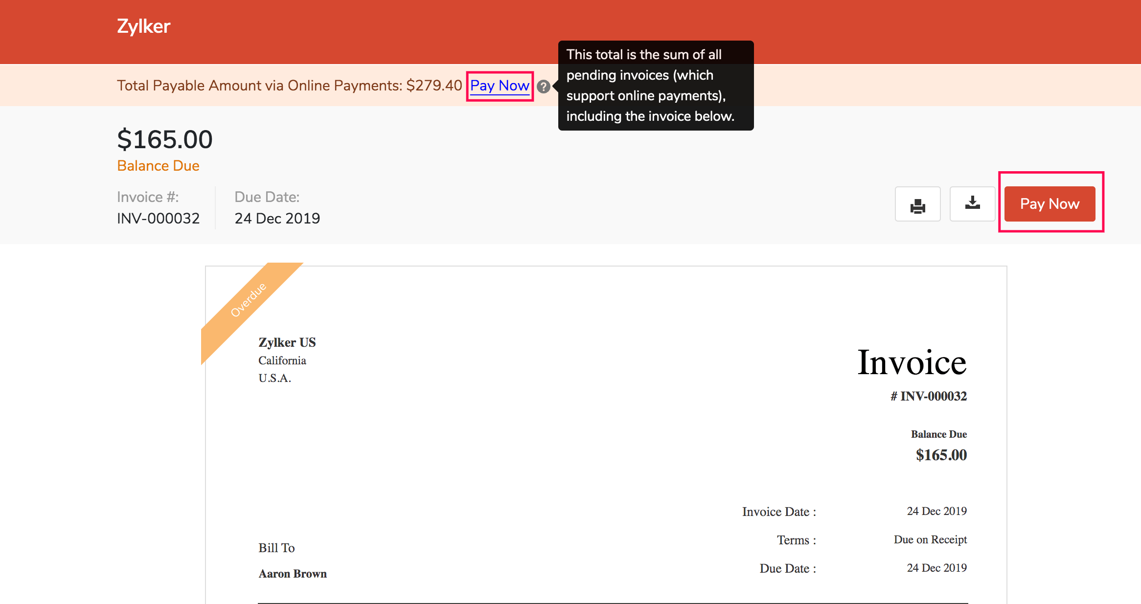The height and width of the screenshot is (604, 1141).
Task: Click the Terms : label
Action: point(797,540)
